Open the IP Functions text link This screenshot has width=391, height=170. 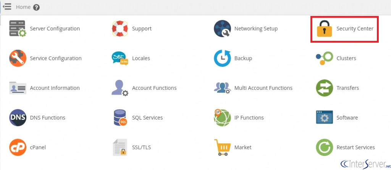pyautogui.click(x=249, y=118)
